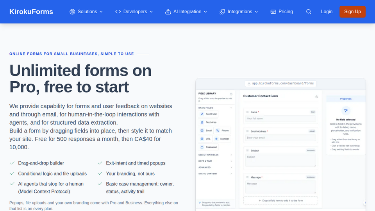Click the lock icon in preview URL

click(249, 84)
